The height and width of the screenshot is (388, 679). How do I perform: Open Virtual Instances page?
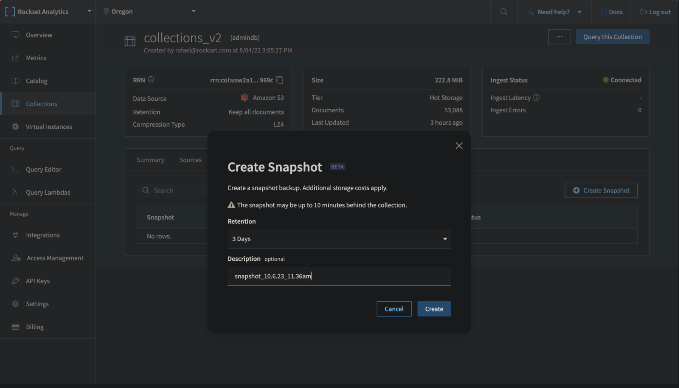coord(48,127)
